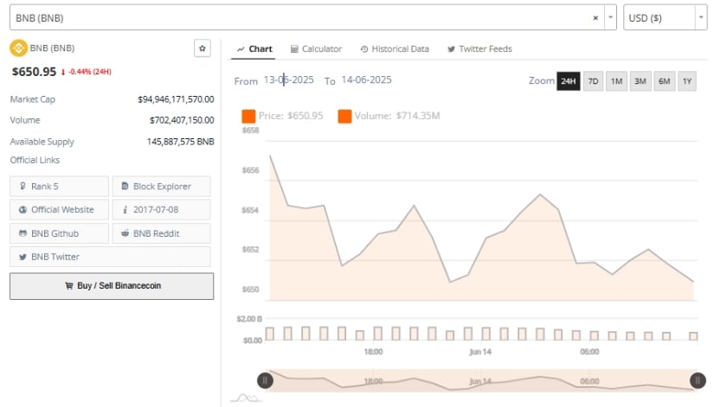714x407 pixels.
Task: Select the 24H zoom range
Action: pos(568,81)
